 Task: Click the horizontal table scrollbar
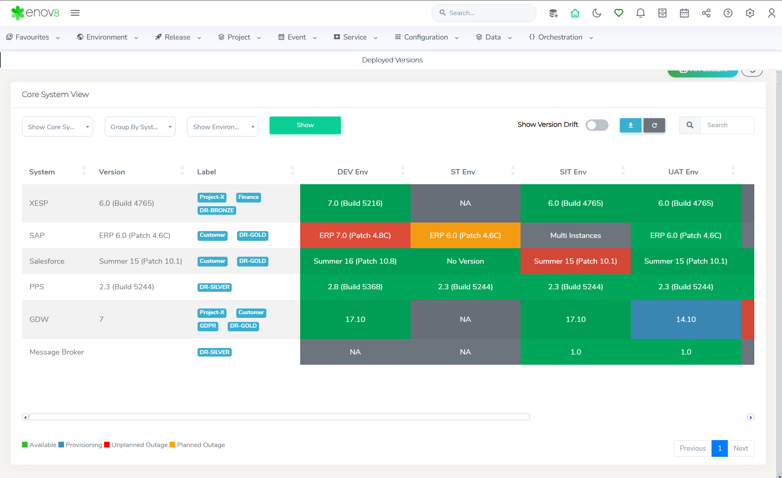[279, 417]
